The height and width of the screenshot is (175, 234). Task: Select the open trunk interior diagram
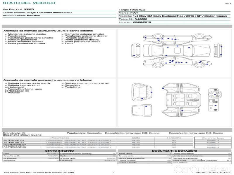[x=142, y=92]
